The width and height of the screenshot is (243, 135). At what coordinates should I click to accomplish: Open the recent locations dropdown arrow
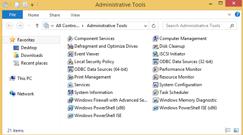point(29,26)
